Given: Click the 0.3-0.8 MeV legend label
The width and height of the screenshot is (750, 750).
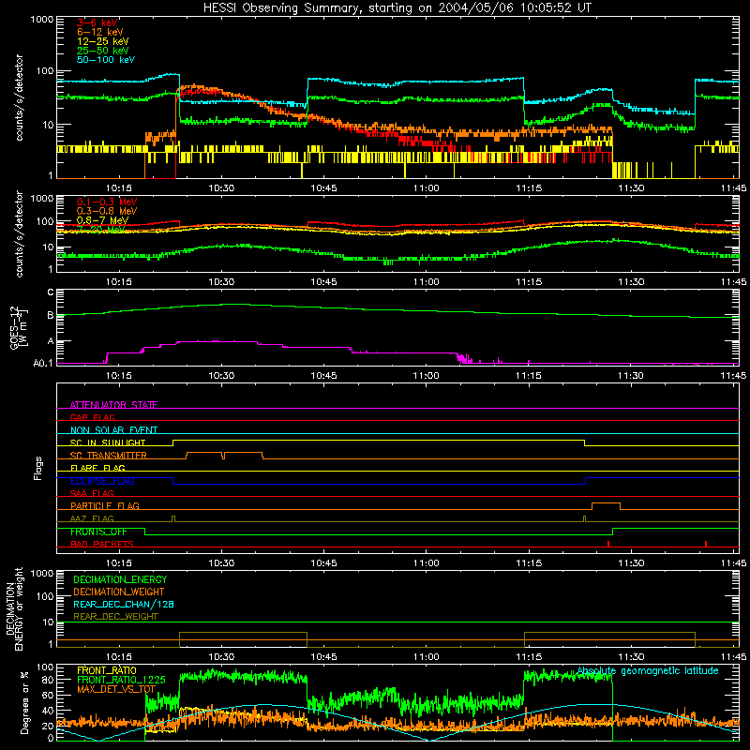Looking at the screenshot, I should click(107, 211).
